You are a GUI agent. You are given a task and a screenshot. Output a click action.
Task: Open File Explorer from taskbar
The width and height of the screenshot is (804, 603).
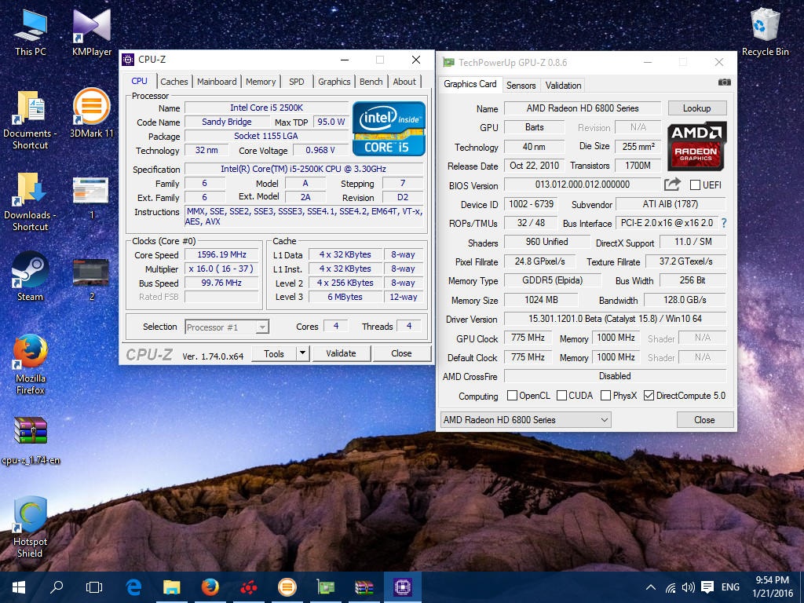point(172,587)
